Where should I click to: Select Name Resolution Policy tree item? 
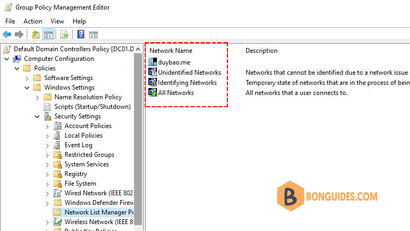click(88, 97)
